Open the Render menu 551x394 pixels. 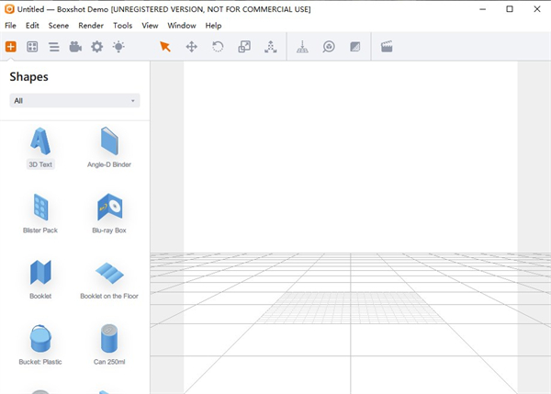pos(91,26)
